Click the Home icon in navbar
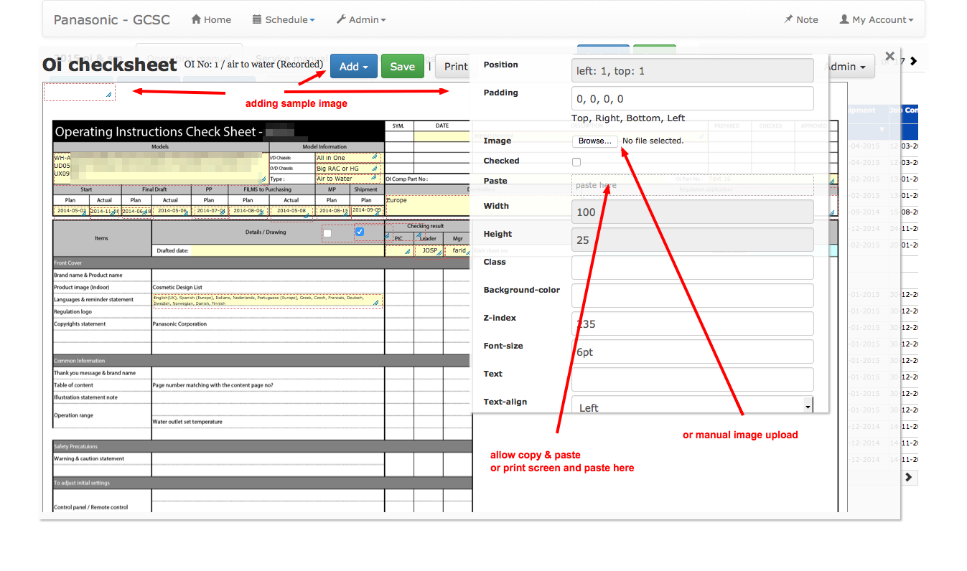967x571 pixels. point(196,20)
